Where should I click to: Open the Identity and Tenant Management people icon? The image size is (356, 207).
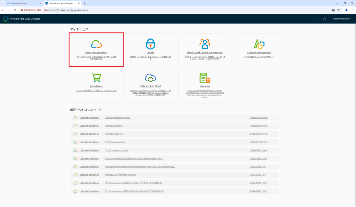click(205, 44)
